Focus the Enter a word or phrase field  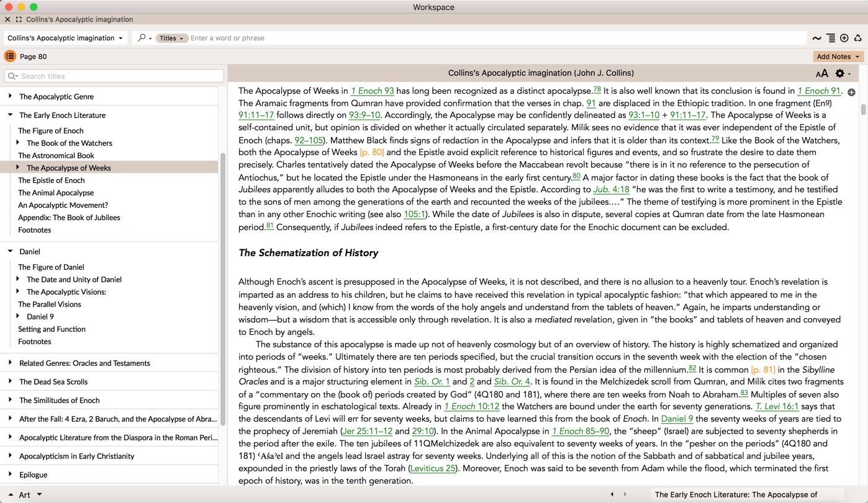pyautogui.click(x=497, y=38)
